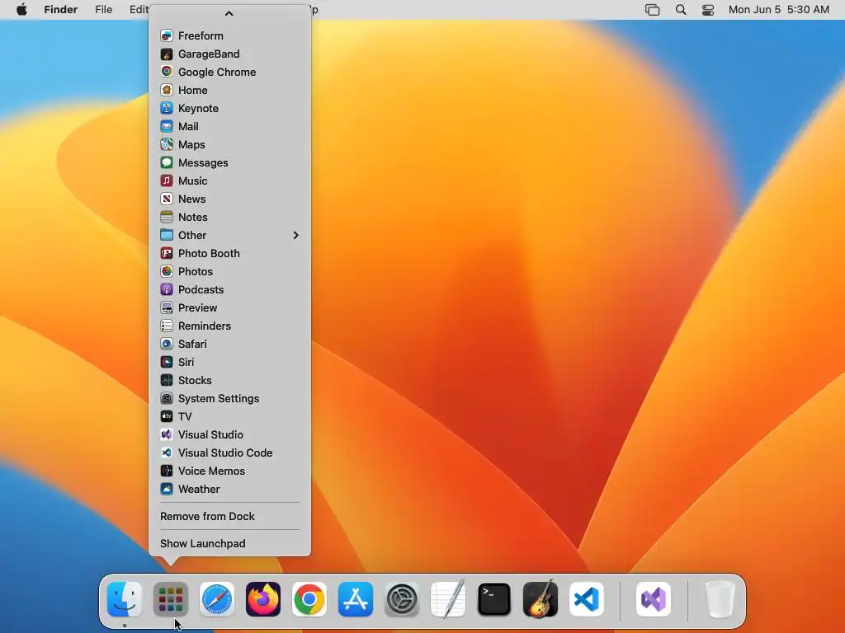Open the File menu
845x633 pixels.
(x=103, y=10)
